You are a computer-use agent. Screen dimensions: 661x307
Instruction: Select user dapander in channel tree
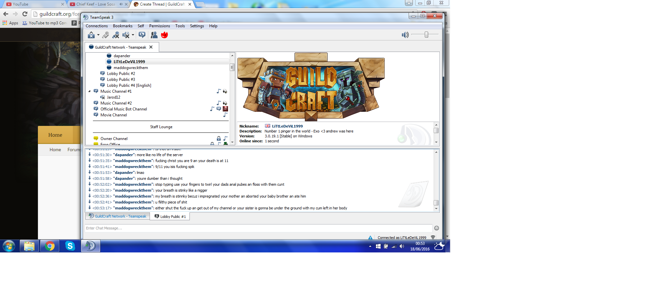(122, 56)
